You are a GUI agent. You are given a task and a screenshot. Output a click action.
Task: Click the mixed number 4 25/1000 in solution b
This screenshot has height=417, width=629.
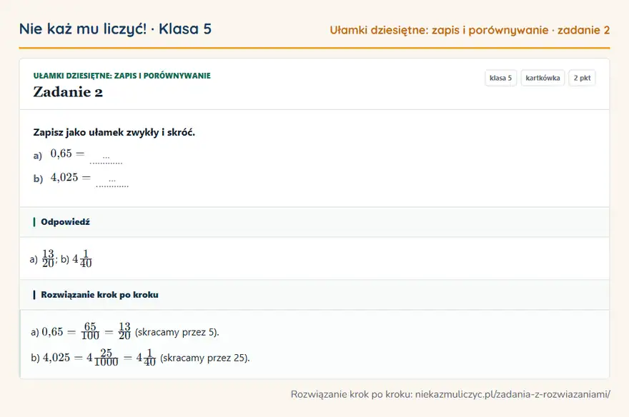click(102, 357)
